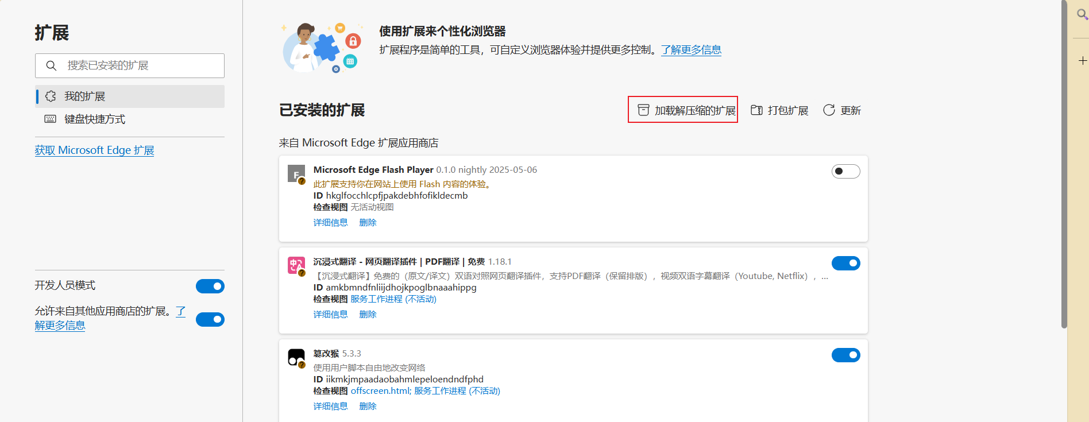Remove the Microsoft Edge Flash Player extension

368,223
